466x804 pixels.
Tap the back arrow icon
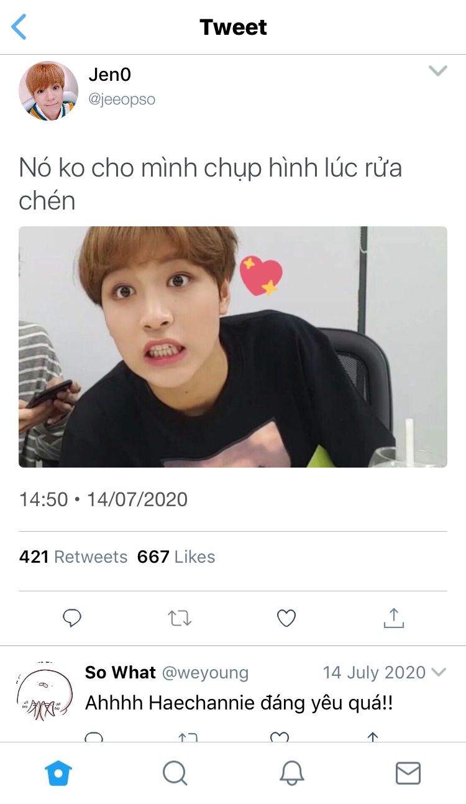click(x=19, y=27)
